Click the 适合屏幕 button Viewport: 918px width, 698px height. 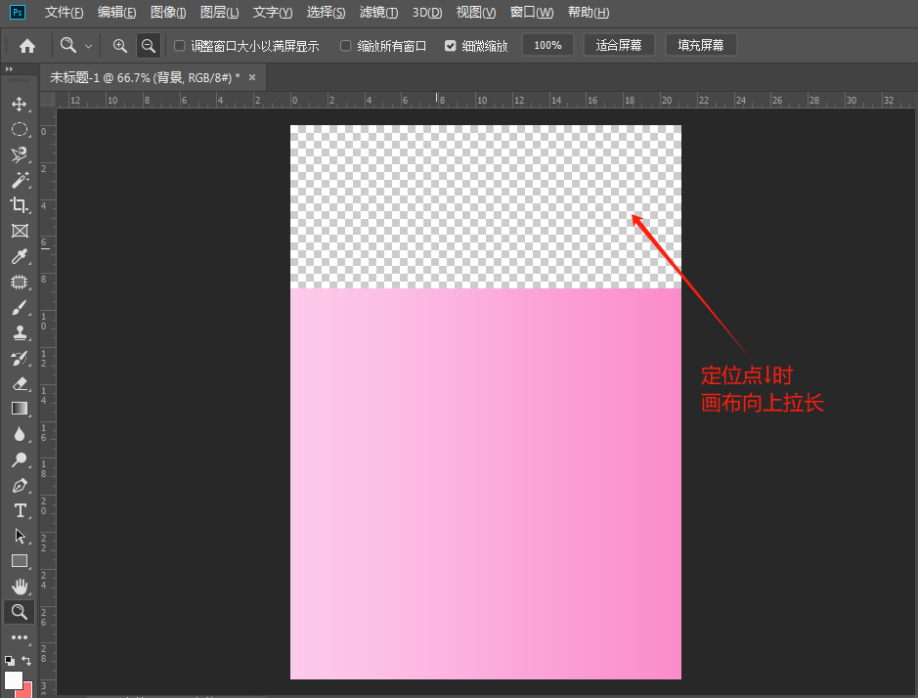[x=618, y=45]
